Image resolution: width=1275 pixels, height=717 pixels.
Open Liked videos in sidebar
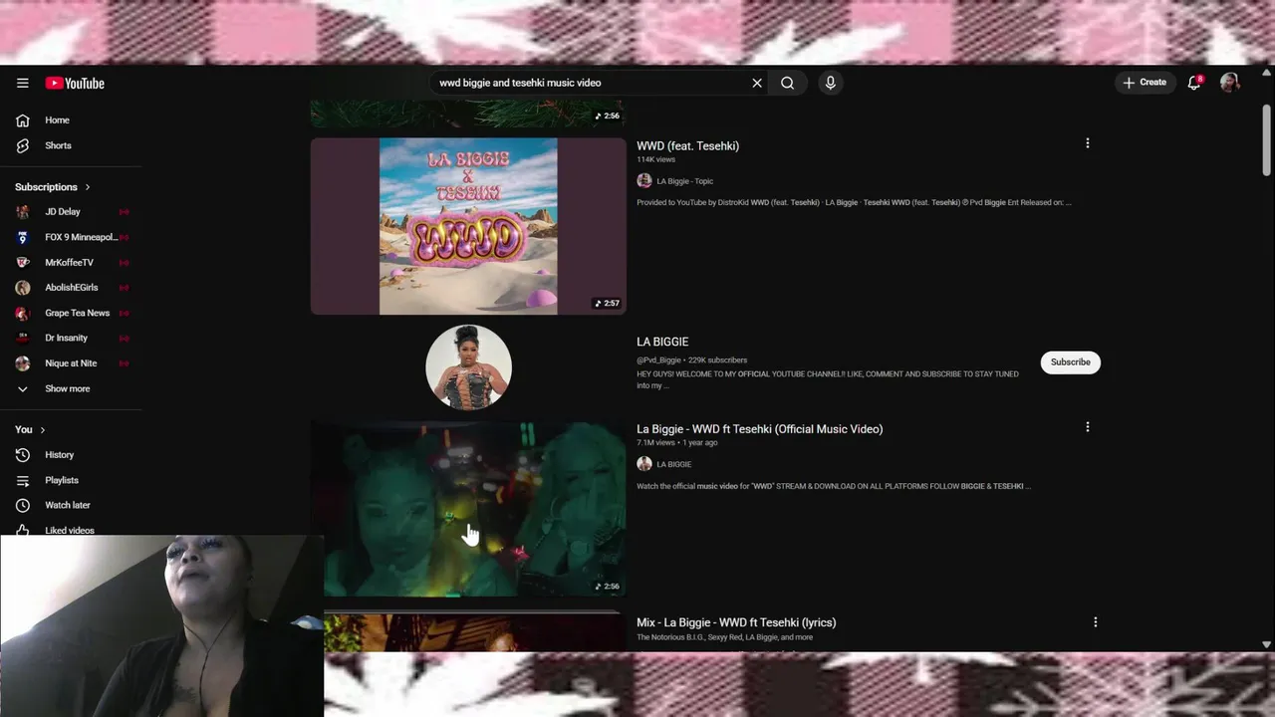pos(71,530)
